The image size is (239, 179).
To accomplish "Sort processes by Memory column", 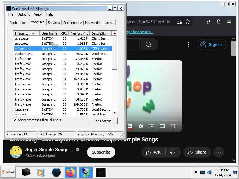I will pos(79,33).
